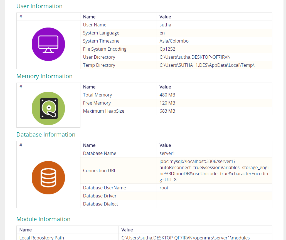The image size is (286, 240).
Task: Select the Database Information heading
Action: click(x=46, y=134)
